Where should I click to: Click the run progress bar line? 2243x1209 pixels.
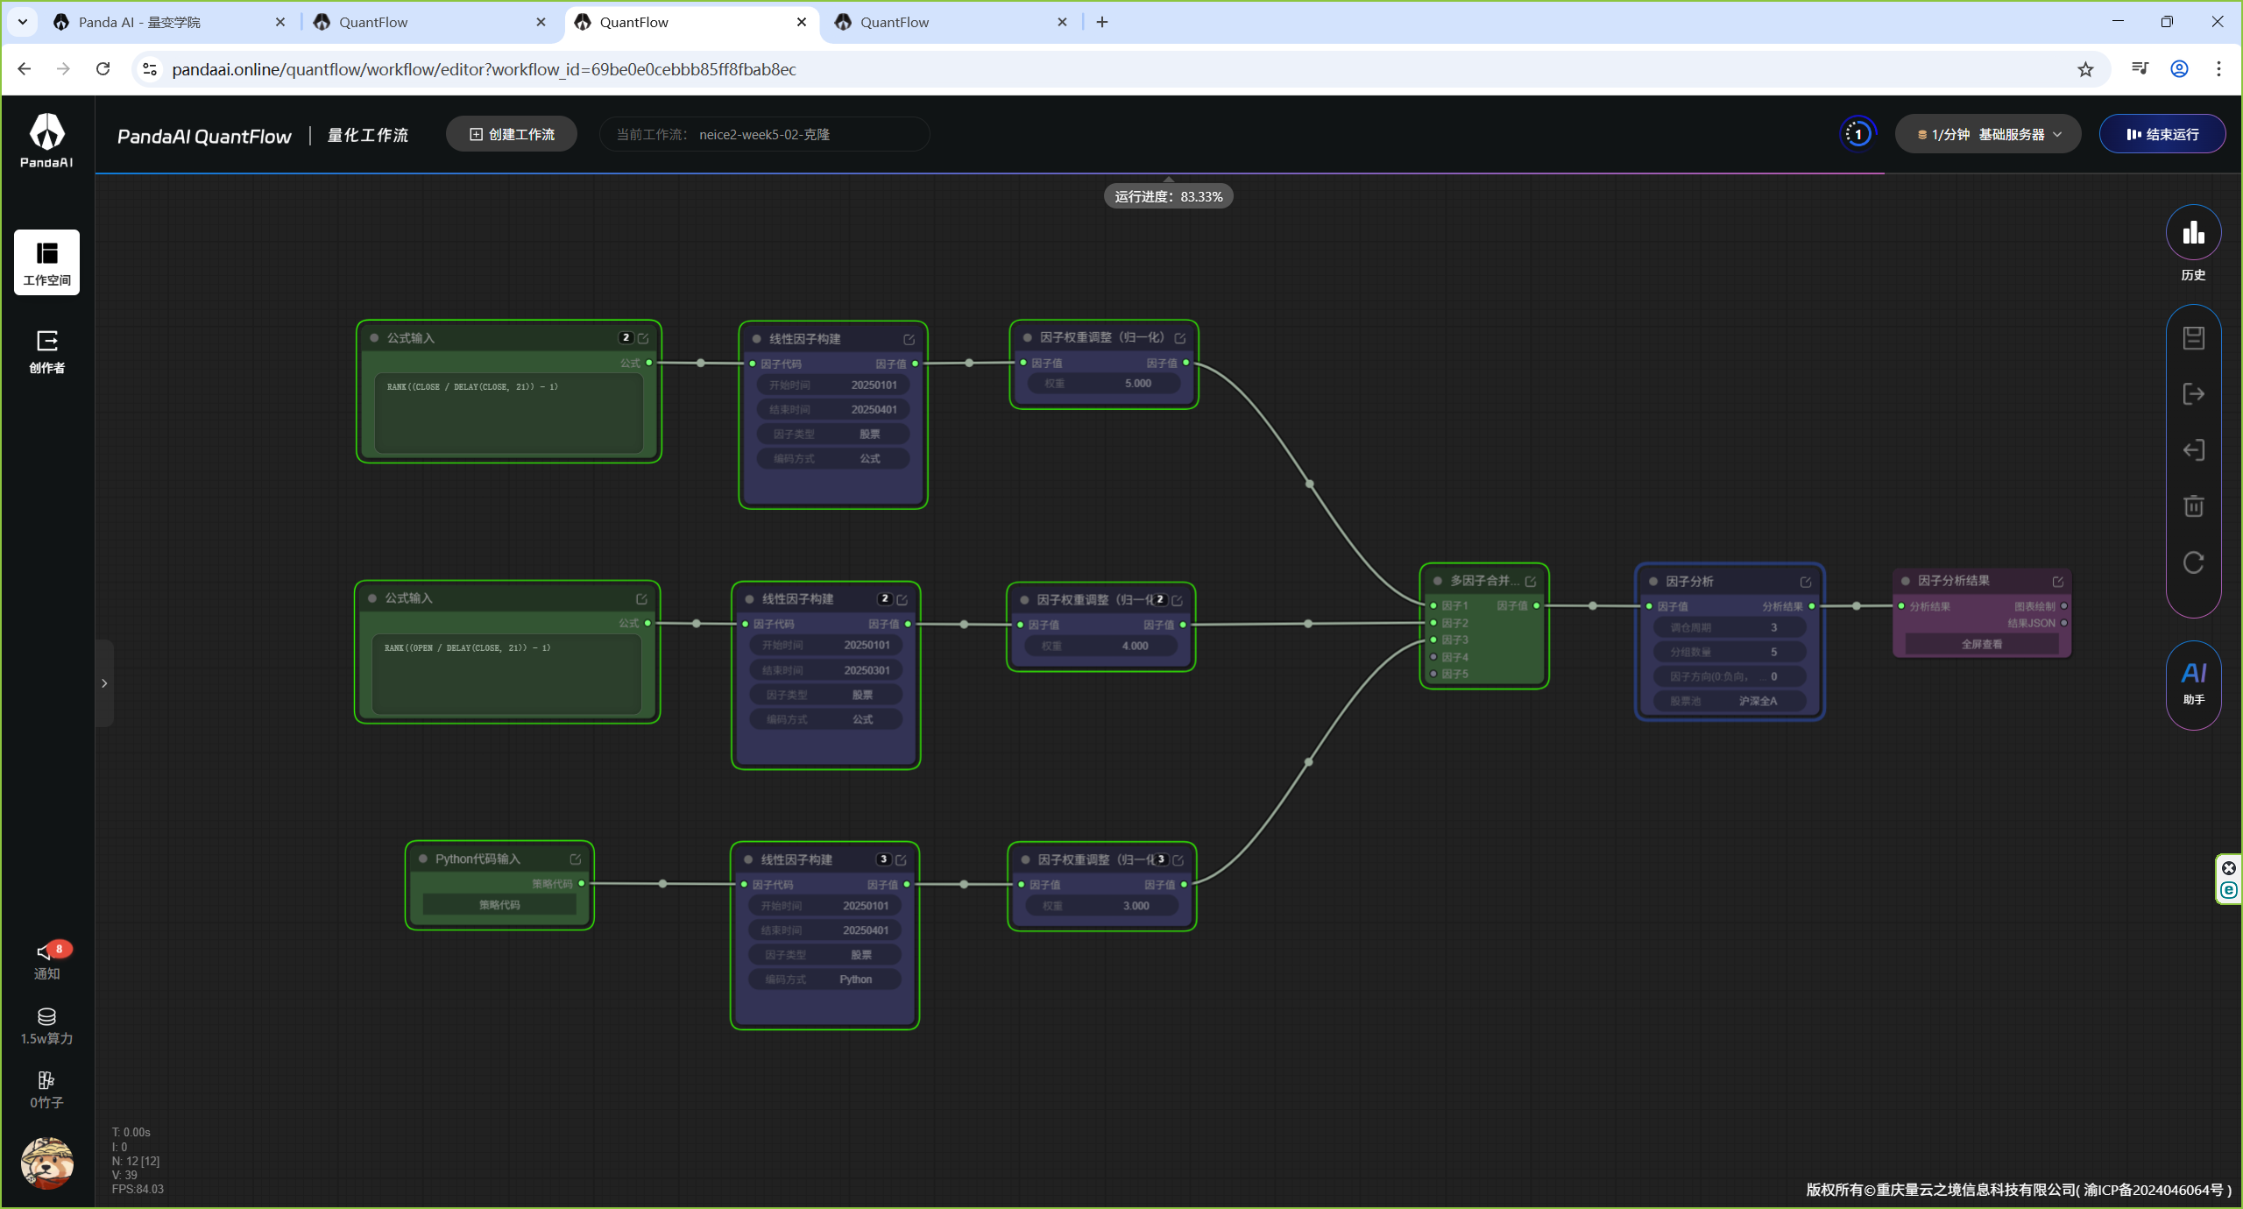990,173
